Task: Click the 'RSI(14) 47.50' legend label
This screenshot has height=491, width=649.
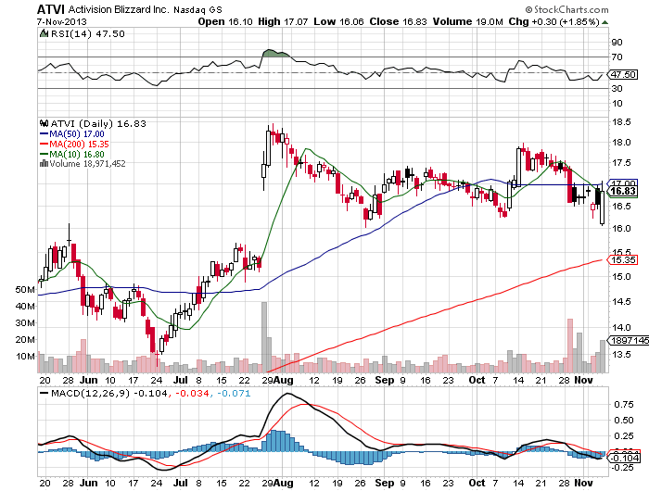Action: pyautogui.click(x=88, y=33)
